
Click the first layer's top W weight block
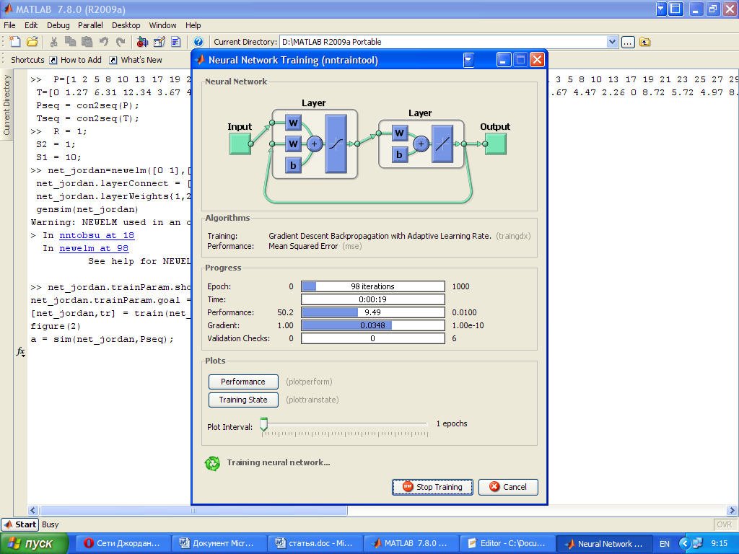[x=293, y=123]
